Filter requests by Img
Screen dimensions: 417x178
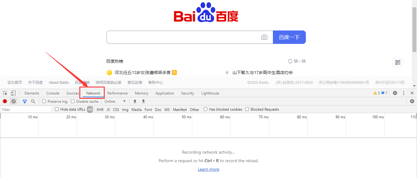coord(125,109)
